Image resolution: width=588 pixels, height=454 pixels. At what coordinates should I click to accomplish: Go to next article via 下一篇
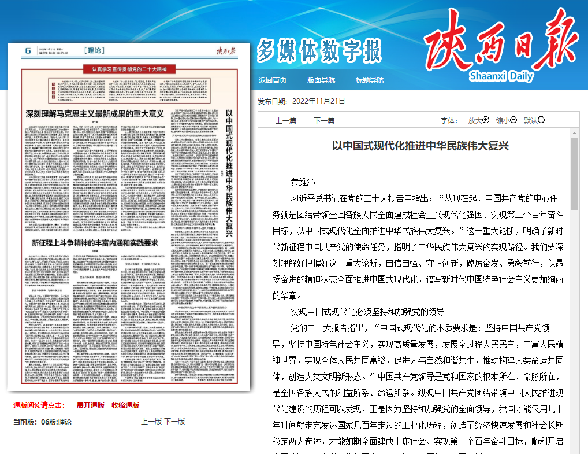click(324, 120)
